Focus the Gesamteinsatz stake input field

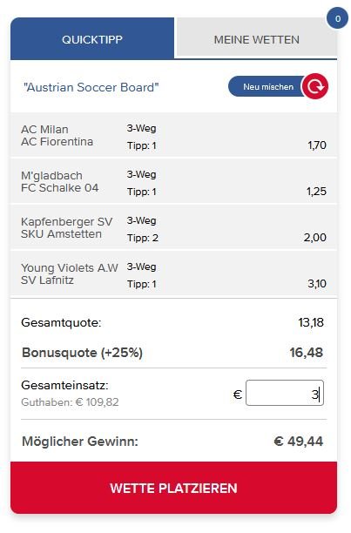285,393
